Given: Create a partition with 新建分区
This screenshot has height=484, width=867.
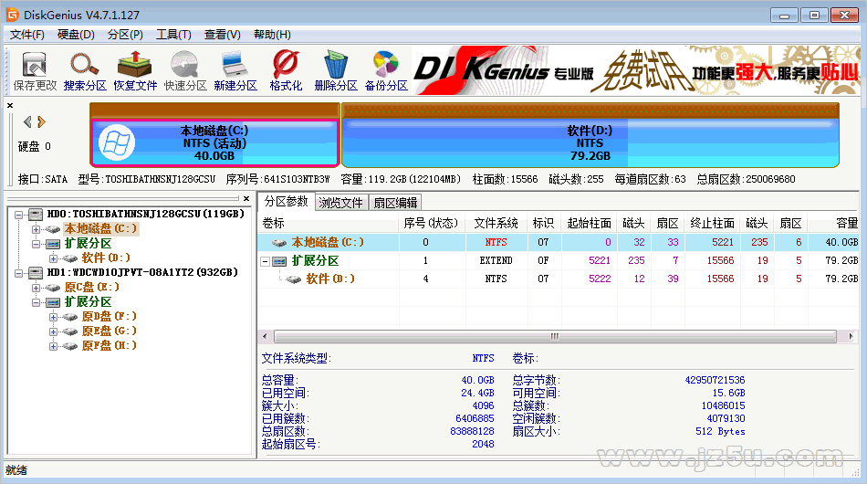Looking at the screenshot, I should point(235,71).
